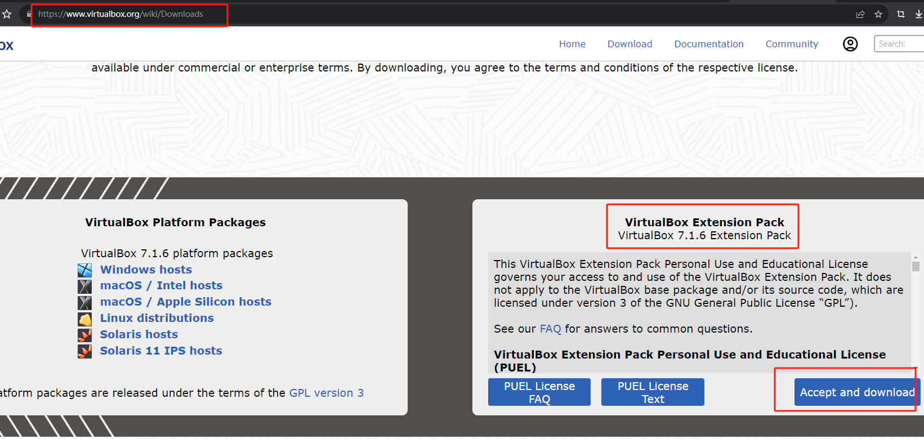Click the macOS Intel hosts icon
Screen dimensions: 924x439
pos(85,286)
